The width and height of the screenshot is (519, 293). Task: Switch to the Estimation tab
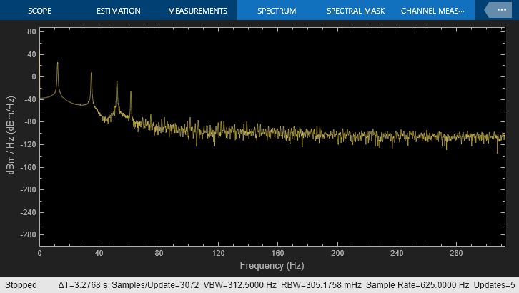click(x=119, y=11)
